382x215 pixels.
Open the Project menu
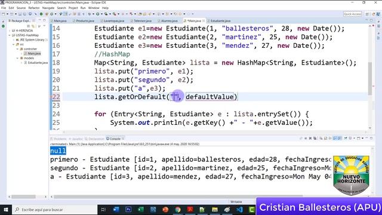tap(73, 8)
